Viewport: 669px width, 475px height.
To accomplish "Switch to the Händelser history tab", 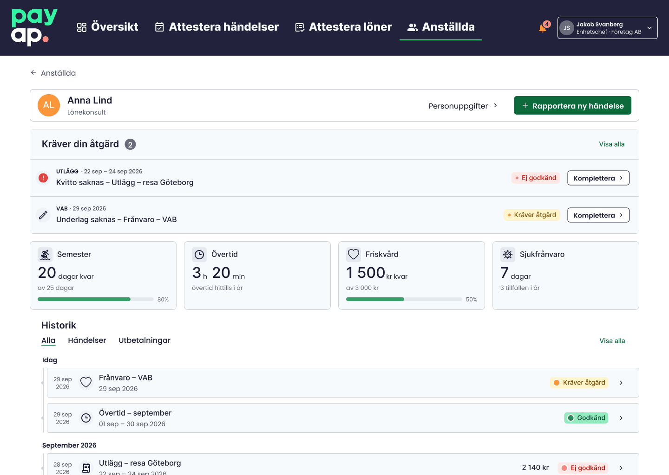I will (x=87, y=340).
